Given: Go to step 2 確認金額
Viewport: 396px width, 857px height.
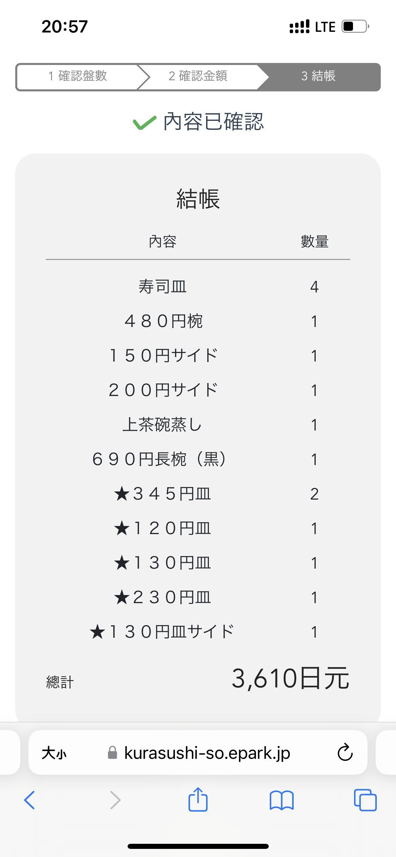Looking at the screenshot, I should [x=198, y=76].
